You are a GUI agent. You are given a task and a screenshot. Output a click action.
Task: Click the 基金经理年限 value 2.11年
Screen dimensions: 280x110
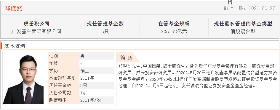[x=87, y=78]
